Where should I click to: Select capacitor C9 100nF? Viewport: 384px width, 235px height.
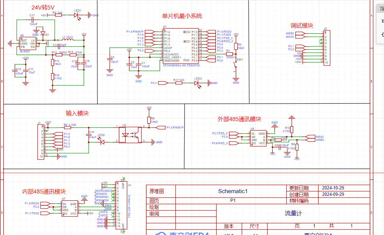pos(280,147)
